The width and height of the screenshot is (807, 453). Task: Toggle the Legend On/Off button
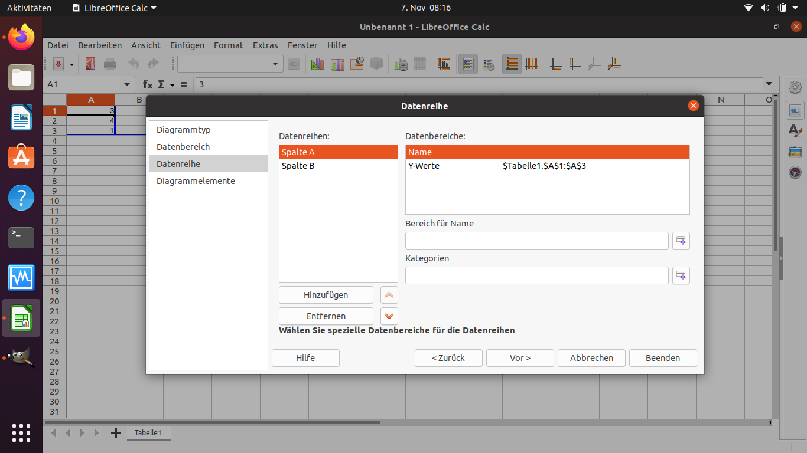[x=468, y=64]
